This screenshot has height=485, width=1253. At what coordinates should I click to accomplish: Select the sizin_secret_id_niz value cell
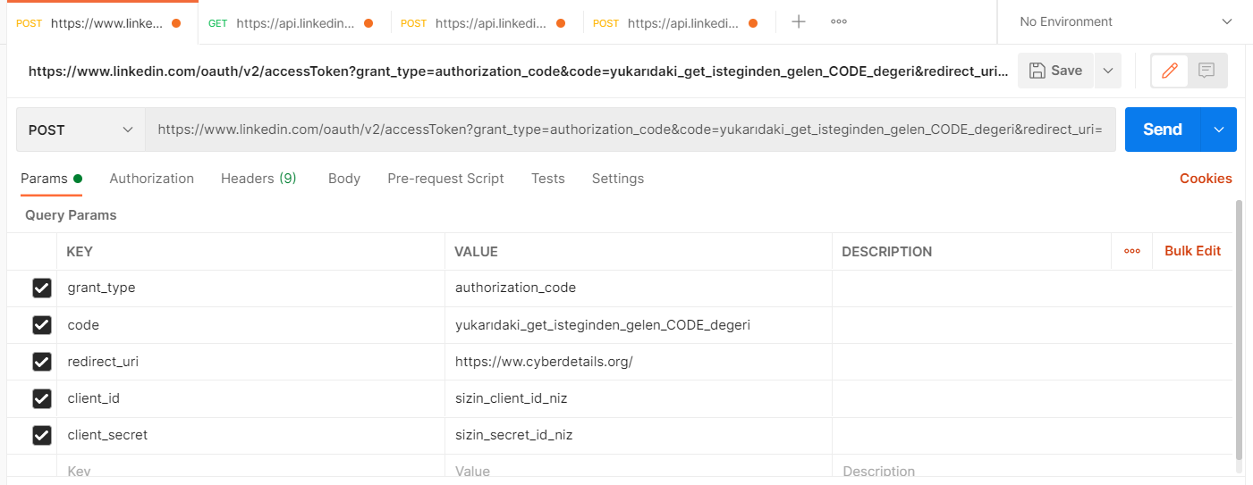pyautogui.click(x=638, y=435)
